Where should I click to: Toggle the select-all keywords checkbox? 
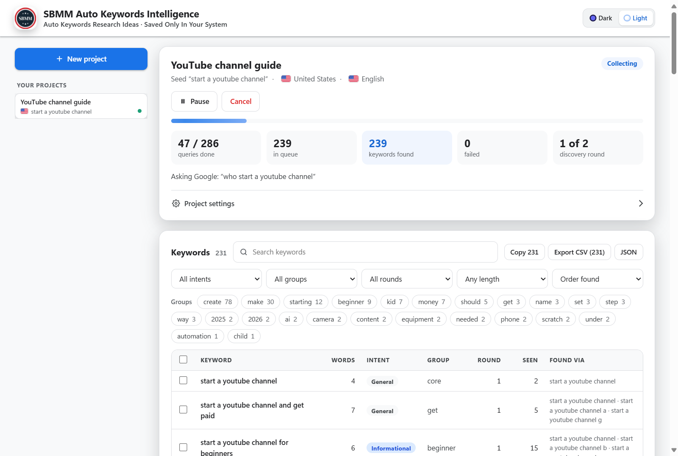click(183, 360)
